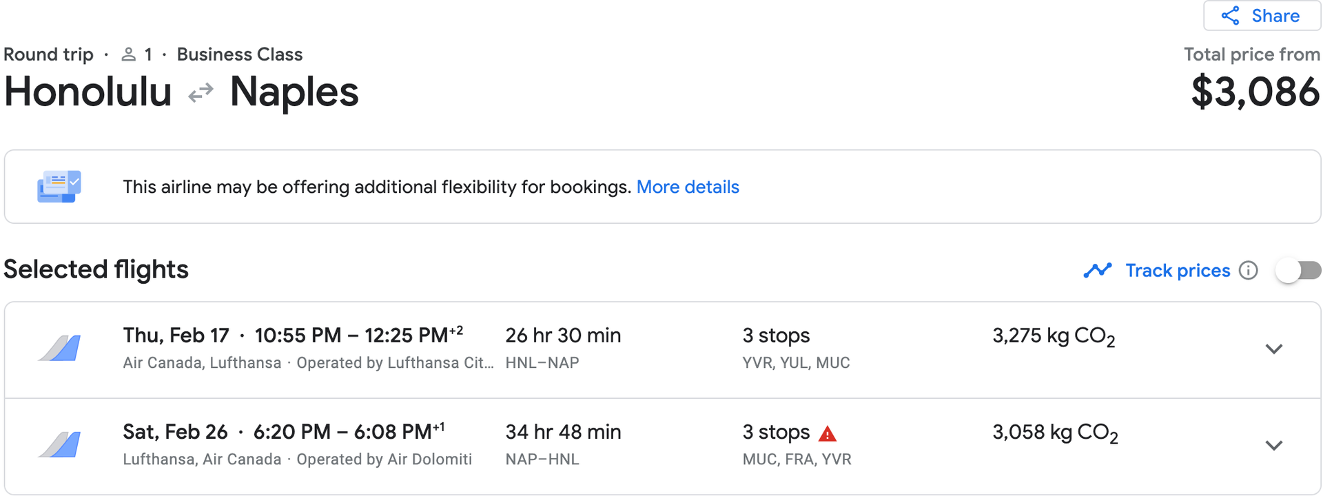Open the Business Class cabin selector
Screen dimensions: 1323x498
(239, 54)
